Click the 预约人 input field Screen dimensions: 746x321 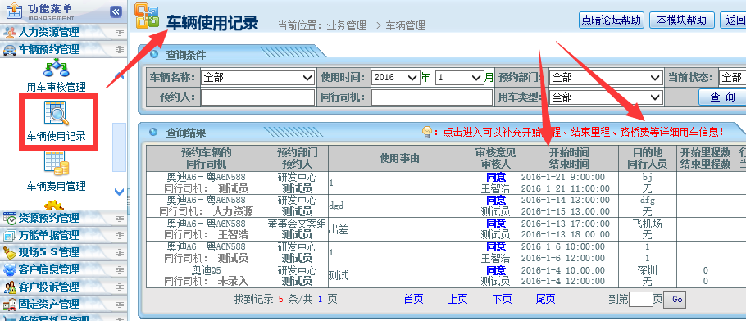pyautogui.click(x=258, y=97)
